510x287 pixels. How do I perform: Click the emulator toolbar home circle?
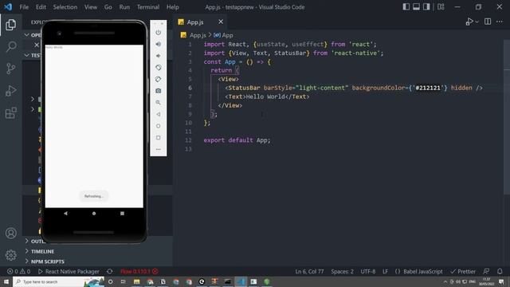(158, 126)
